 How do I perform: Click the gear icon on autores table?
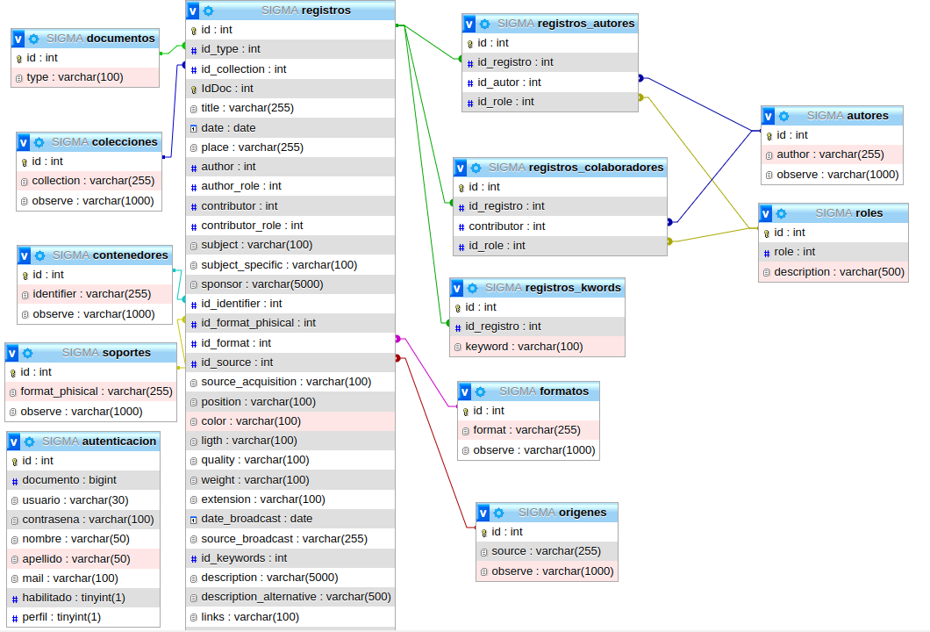click(783, 116)
